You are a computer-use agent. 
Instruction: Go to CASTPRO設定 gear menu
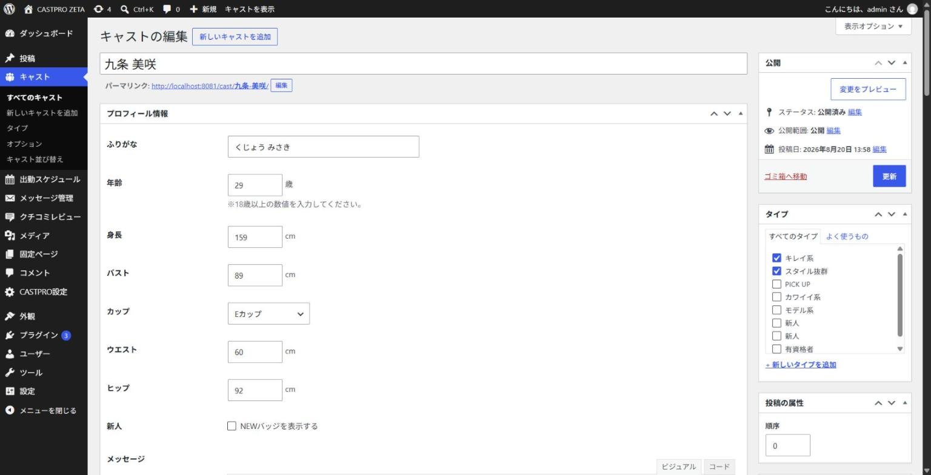coord(44,292)
